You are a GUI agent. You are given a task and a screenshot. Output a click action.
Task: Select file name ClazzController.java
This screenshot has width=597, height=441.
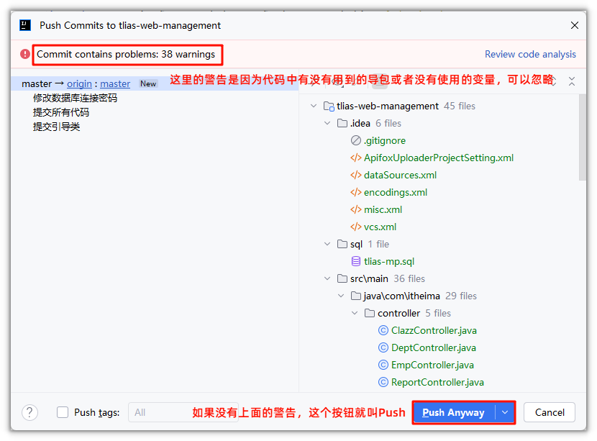(x=434, y=330)
